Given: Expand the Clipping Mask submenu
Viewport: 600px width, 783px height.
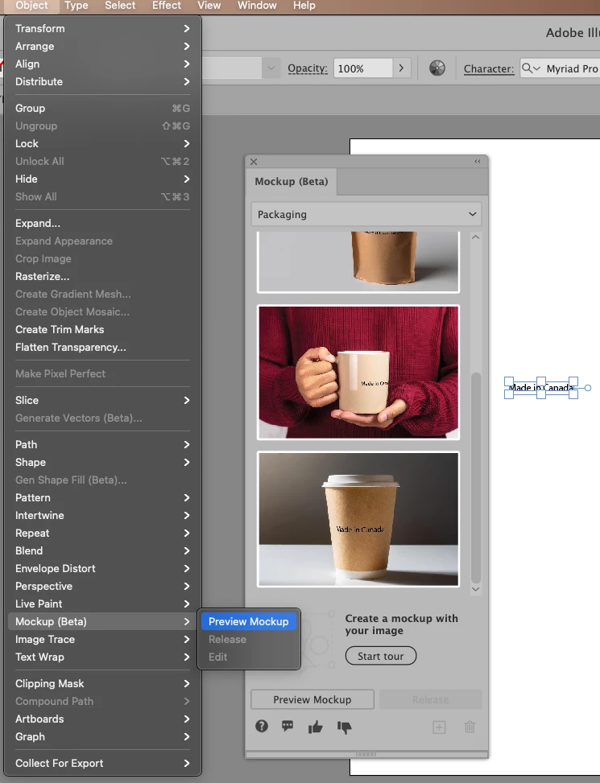Looking at the screenshot, I should click(x=186, y=684).
